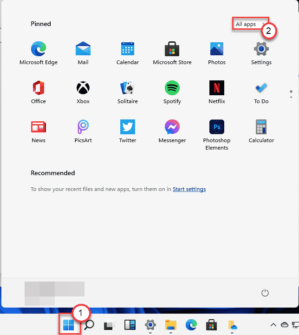Image resolution: width=299 pixels, height=335 pixels.
Task: Expand the All apps list
Action: pyautogui.click(x=250, y=24)
